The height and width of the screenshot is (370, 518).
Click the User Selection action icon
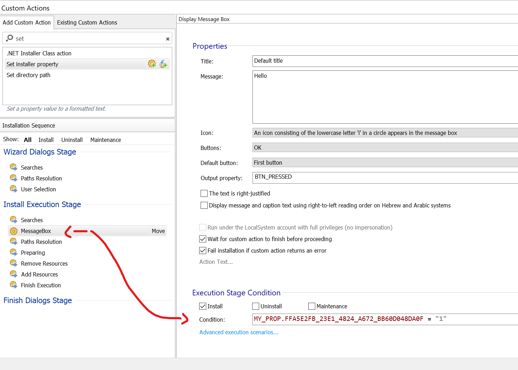coord(14,189)
